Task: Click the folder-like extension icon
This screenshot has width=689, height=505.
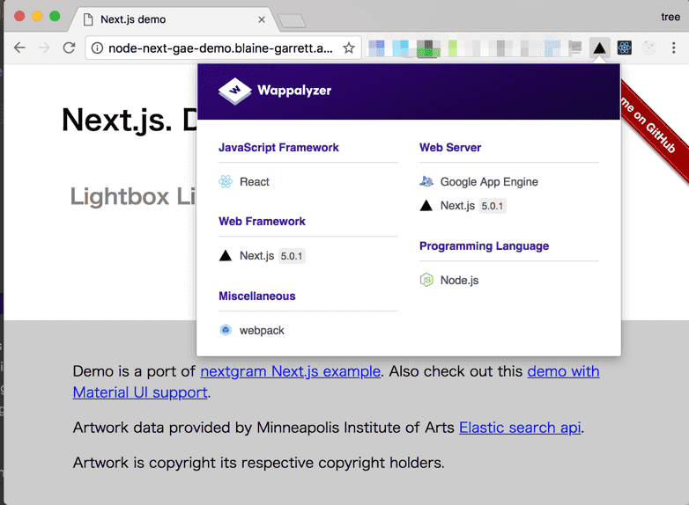Action: (x=575, y=48)
